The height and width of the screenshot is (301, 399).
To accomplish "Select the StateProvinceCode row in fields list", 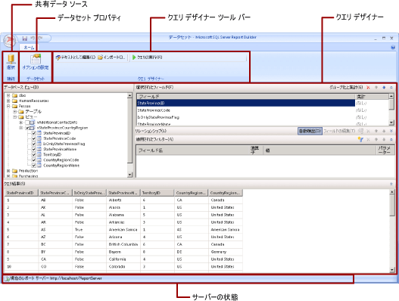I will pos(245,110).
